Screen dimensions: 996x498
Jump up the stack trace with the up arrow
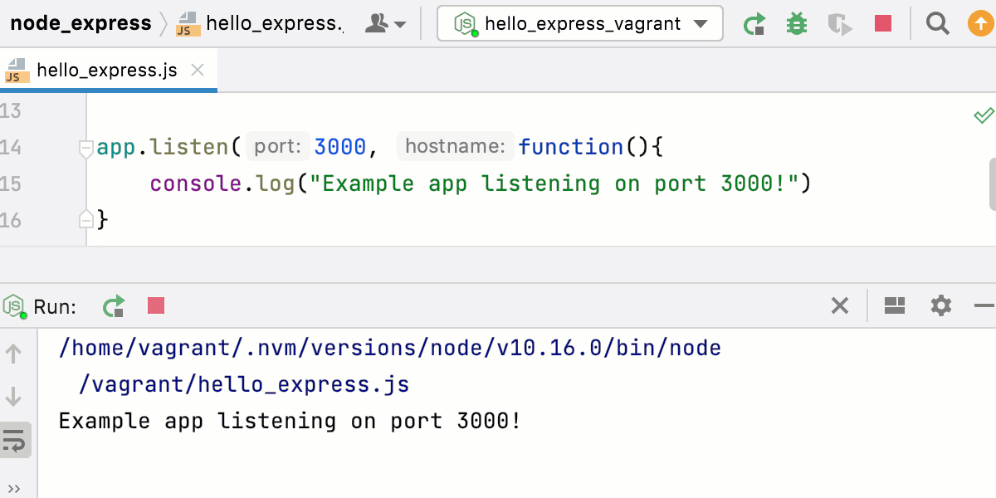[15, 353]
